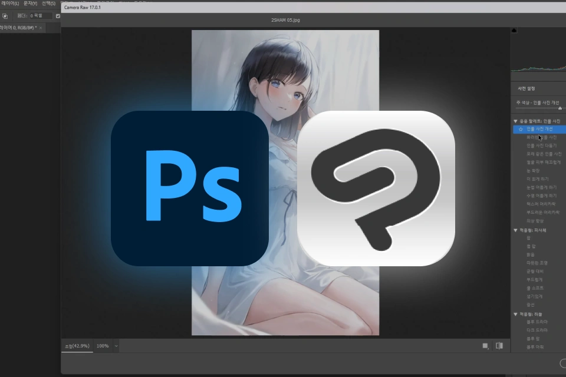Screen dimensions: 566x377
Task: Apply the 이 희게 하기 preset
Action: 538,179
